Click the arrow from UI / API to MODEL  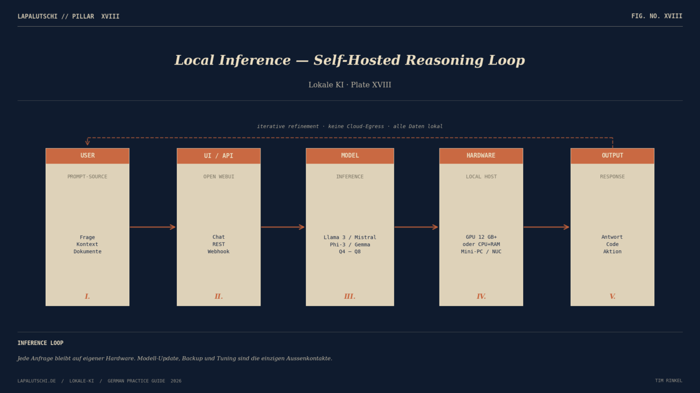point(283,227)
